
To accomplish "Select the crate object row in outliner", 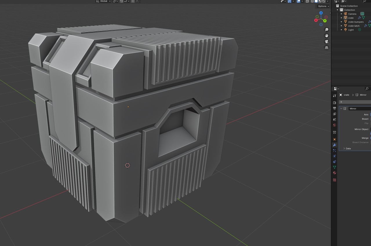I will coord(351,18).
